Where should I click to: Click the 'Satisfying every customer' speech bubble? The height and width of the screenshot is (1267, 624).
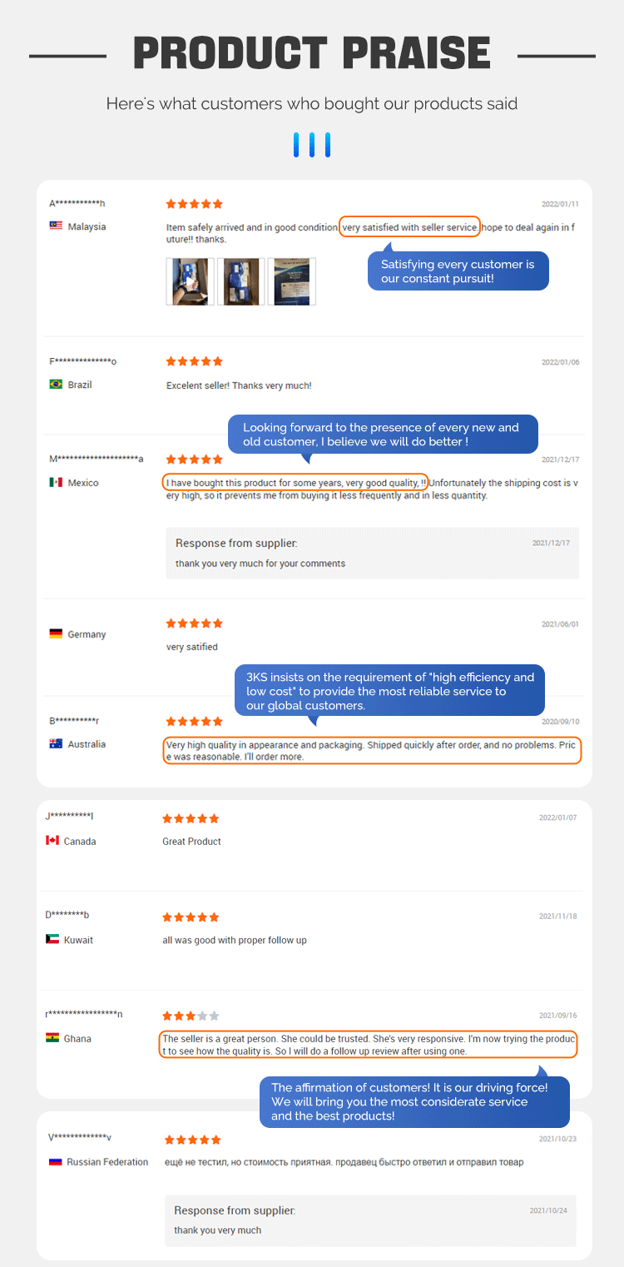pos(458,271)
